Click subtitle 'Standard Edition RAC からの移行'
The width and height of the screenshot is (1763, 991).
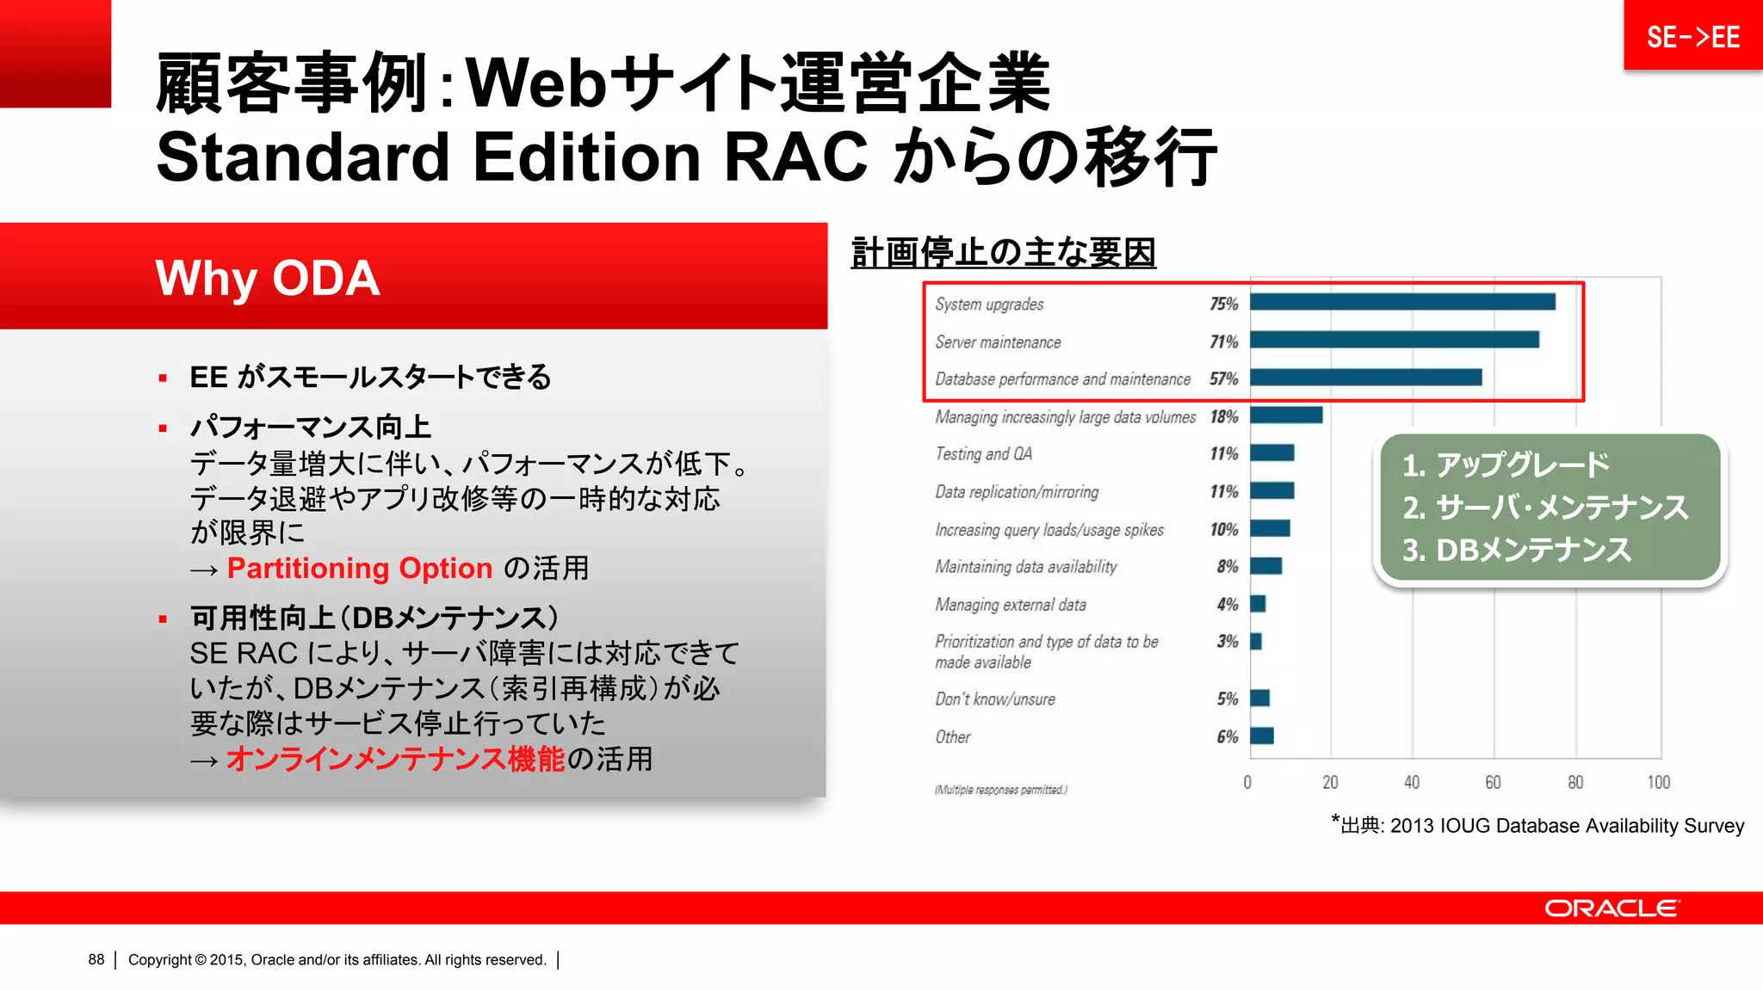click(x=686, y=157)
